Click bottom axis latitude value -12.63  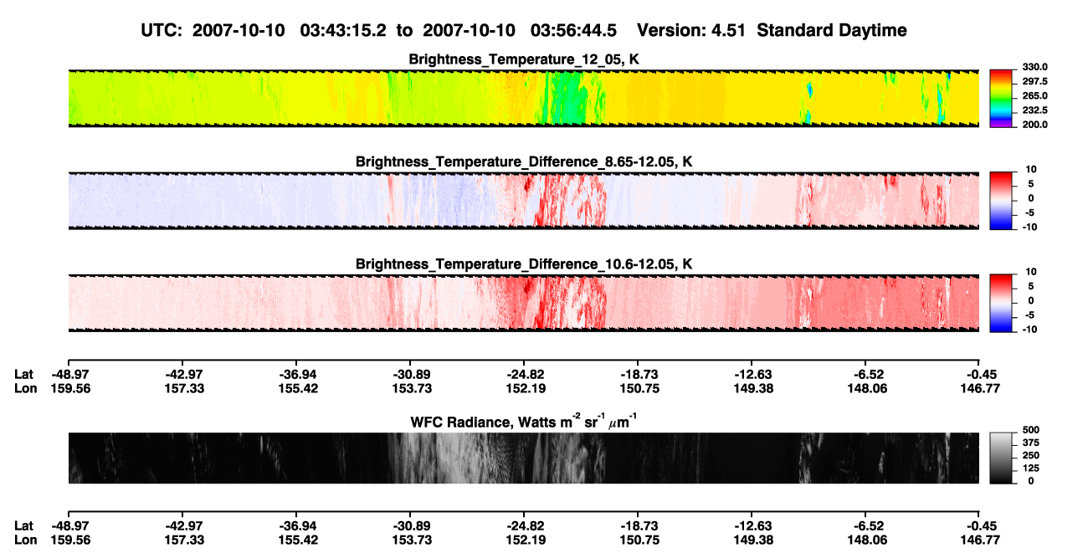click(x=752, y=525)
